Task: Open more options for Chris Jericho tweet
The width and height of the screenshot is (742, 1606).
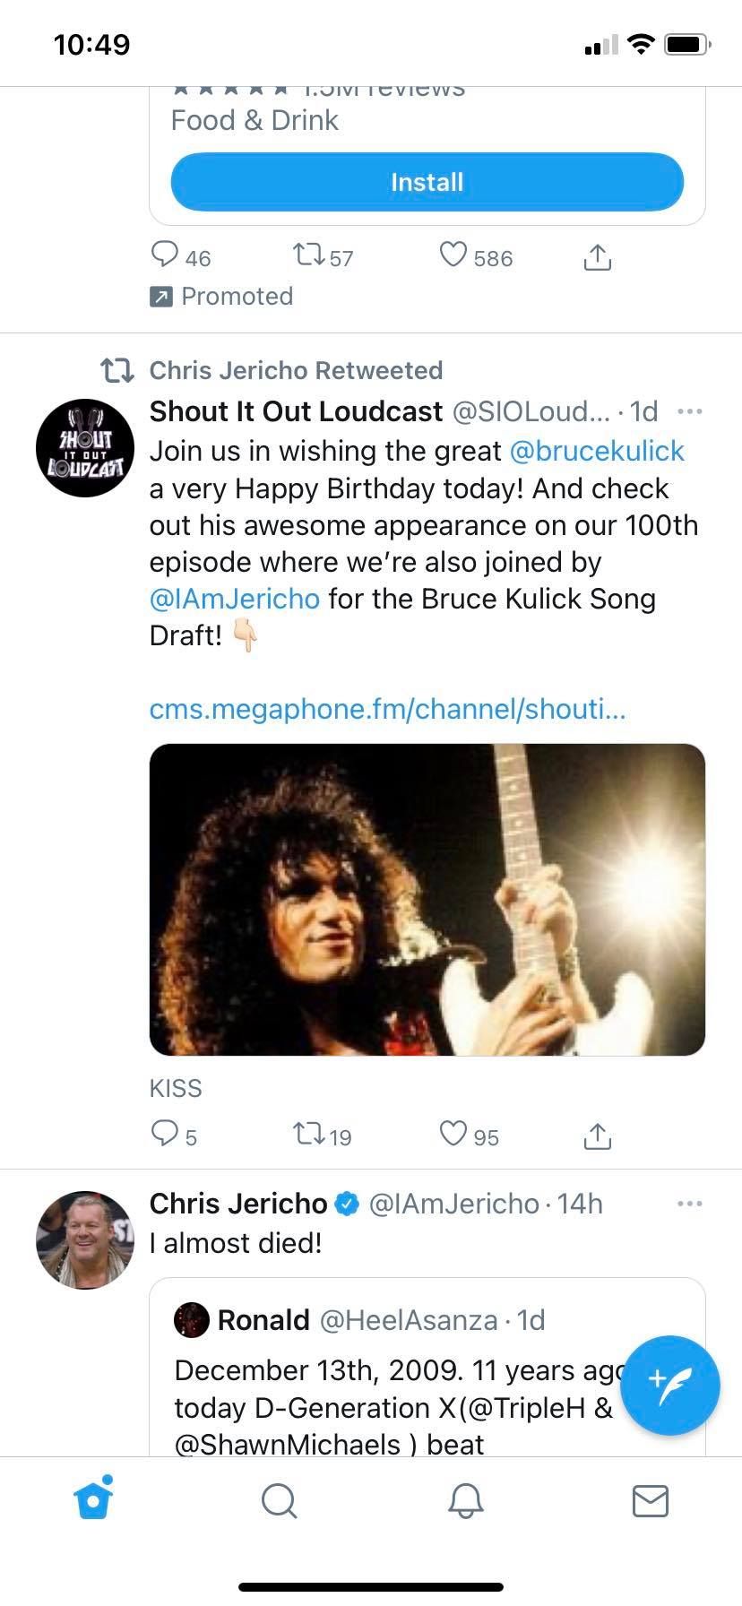Action: 689,1204
